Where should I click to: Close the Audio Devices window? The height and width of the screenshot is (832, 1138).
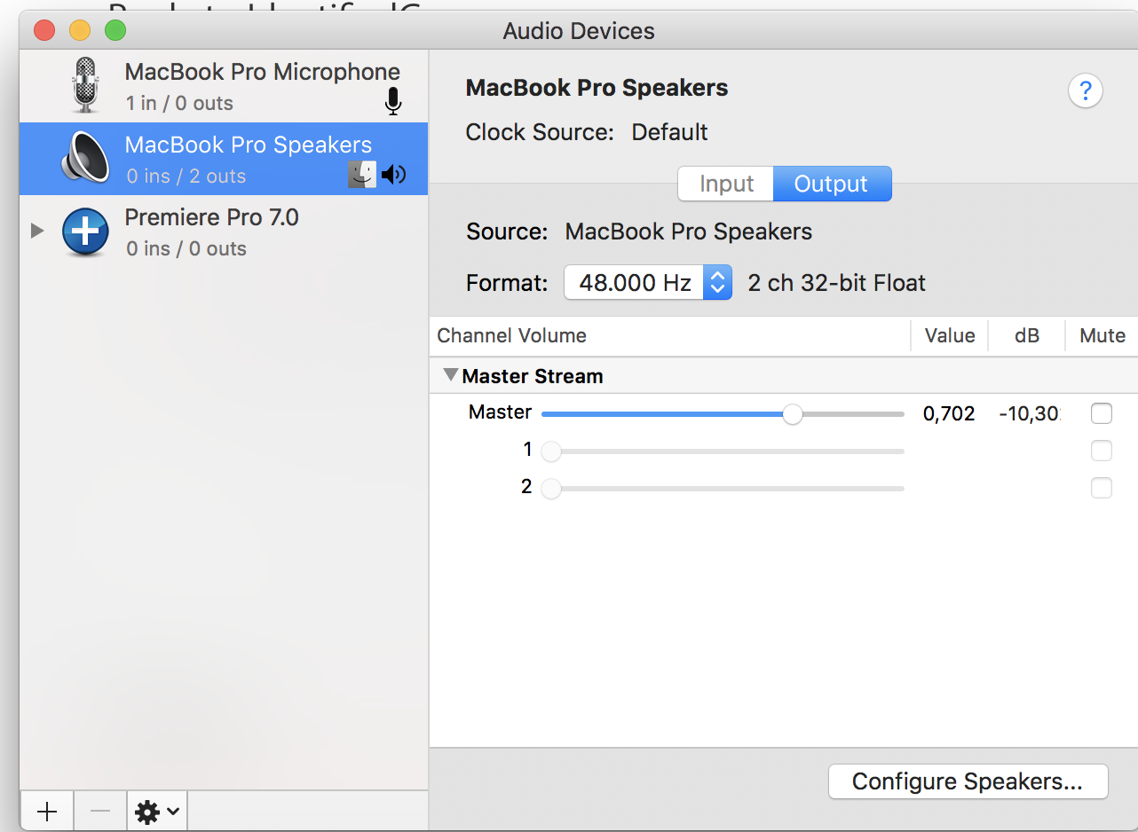[44, 31]
